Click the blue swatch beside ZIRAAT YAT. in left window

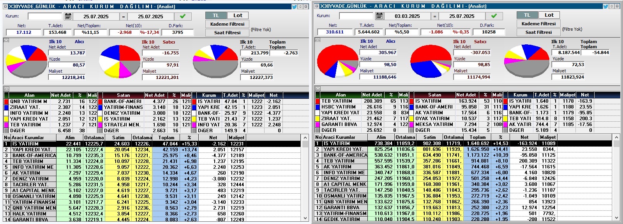pyautogui.click(x=6, y=107)
